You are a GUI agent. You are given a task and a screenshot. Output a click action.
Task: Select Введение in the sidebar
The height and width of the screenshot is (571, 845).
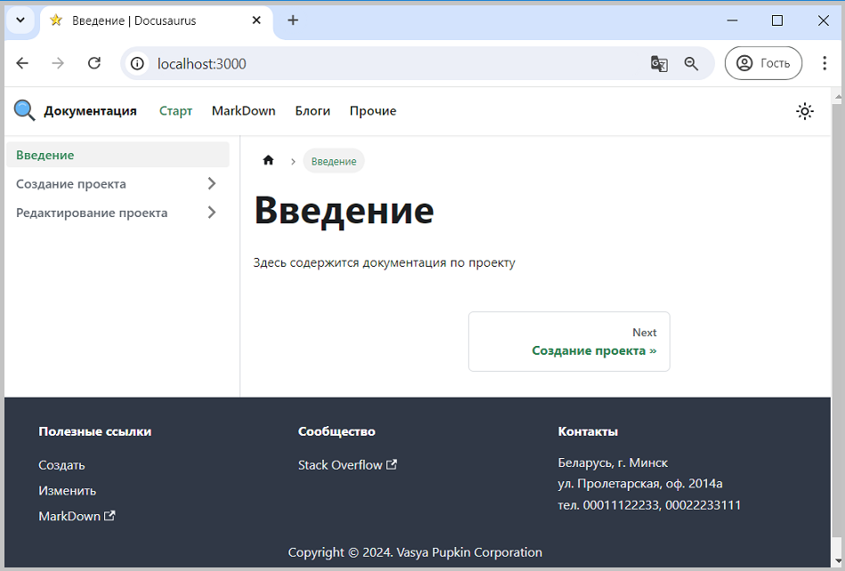(x=118, y=155)
